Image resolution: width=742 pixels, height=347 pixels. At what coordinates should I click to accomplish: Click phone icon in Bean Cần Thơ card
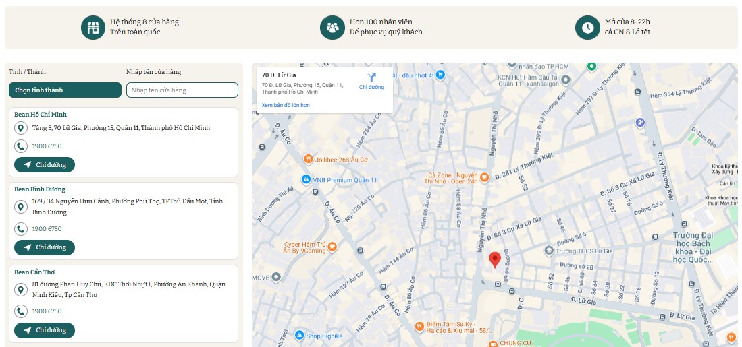(21, 311)
